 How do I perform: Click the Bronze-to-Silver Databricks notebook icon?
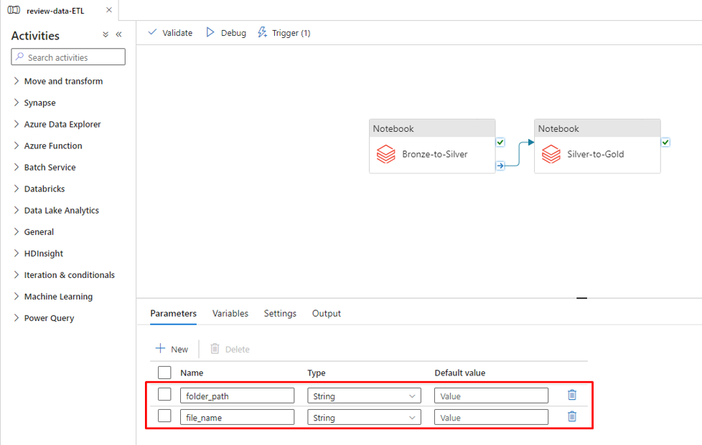(x=386, y=154)
